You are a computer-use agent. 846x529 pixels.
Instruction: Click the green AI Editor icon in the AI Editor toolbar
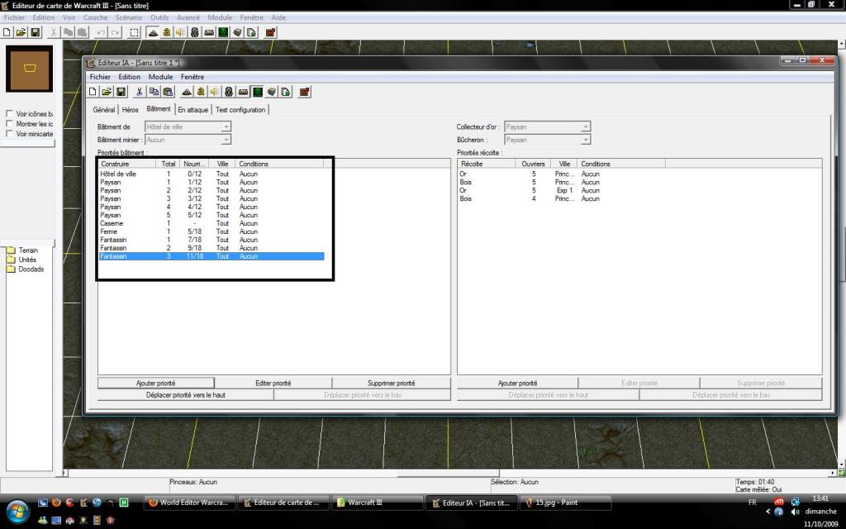(258, 93)
